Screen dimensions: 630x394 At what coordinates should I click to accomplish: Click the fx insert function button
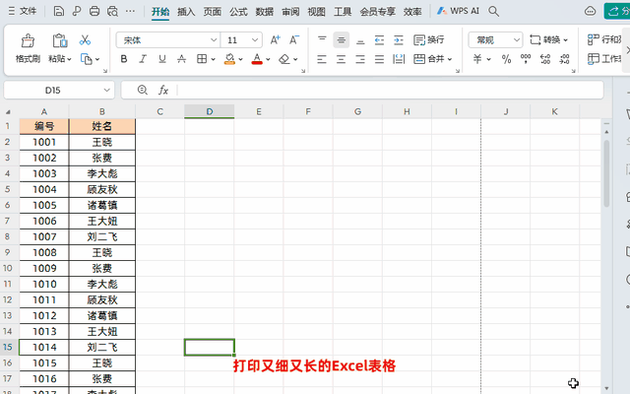click(163, 90)
